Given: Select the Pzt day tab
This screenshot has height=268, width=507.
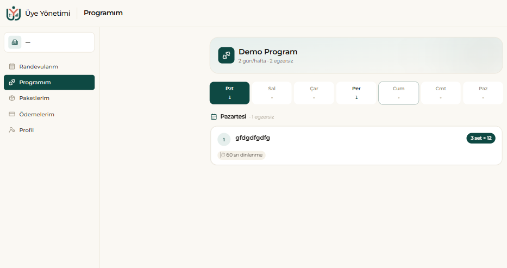Looking at the screenshot, I should pos(229,93).
